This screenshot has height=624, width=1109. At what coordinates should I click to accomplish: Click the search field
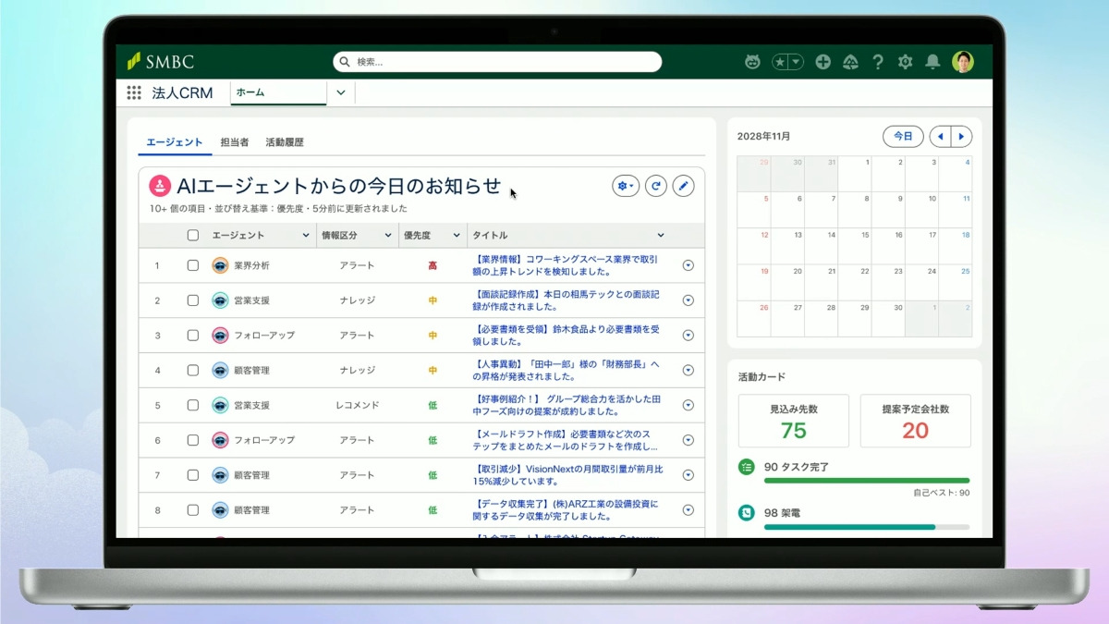click(497, 62)
